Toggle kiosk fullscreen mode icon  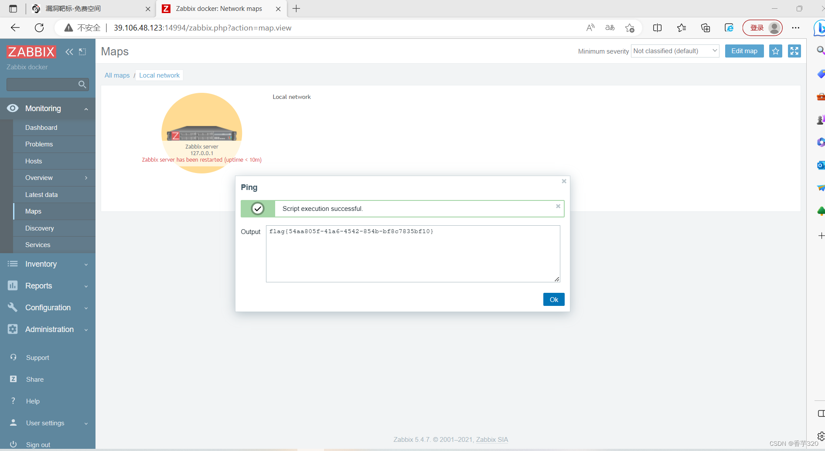coord(794,51)
